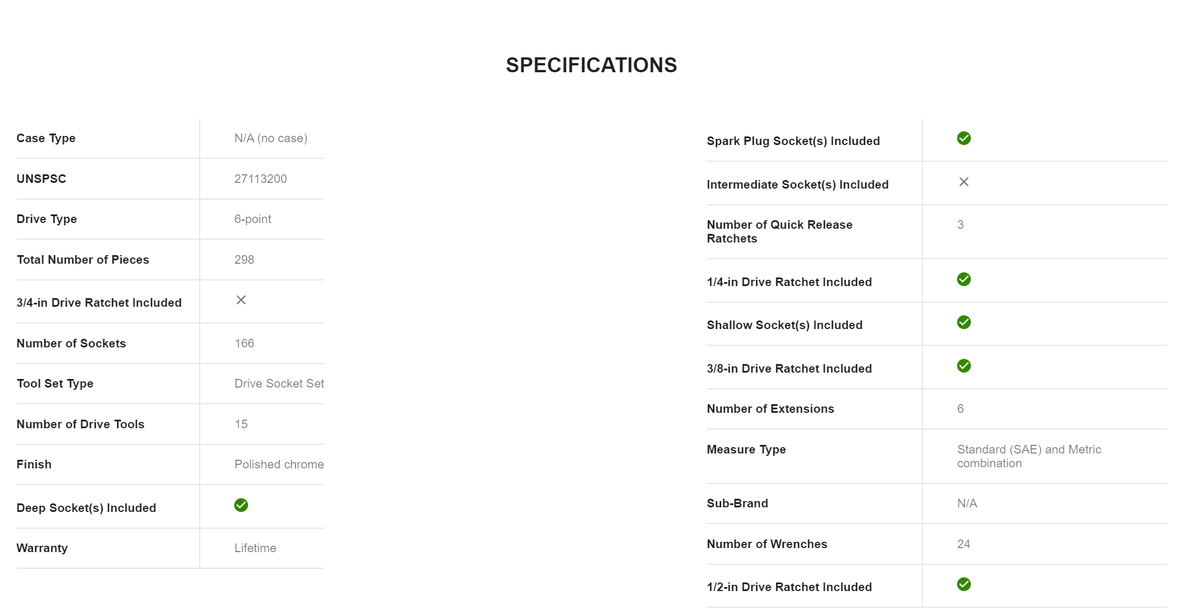Screen dimensions: 1181x610
Task: Click the 1/4-in Drive Ratchet Included checkmark
Action: 963,279
